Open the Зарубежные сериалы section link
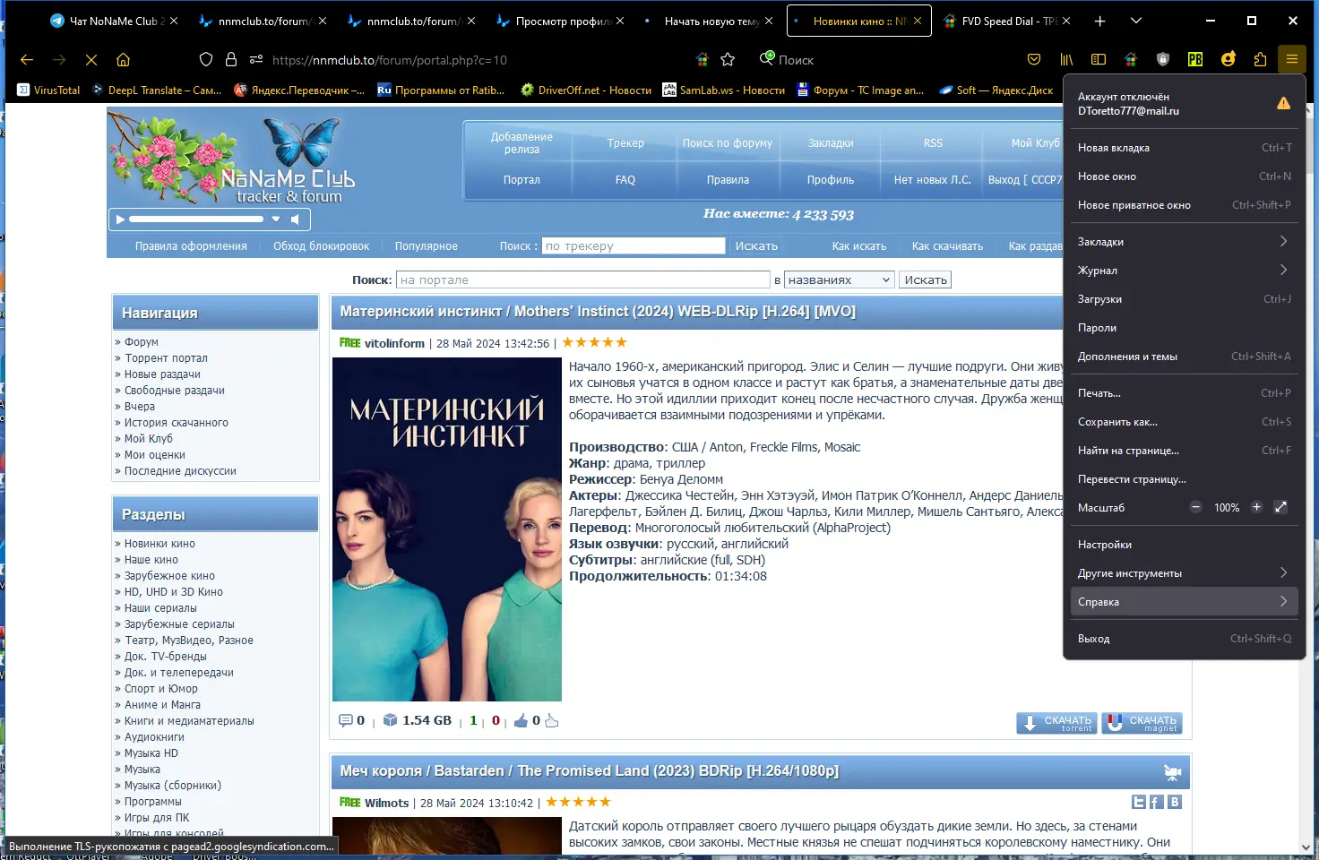The width and height of the screenshot is (1319, 860). (179, 624)
